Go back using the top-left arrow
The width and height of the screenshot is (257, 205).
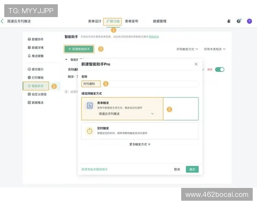(2, 21)
